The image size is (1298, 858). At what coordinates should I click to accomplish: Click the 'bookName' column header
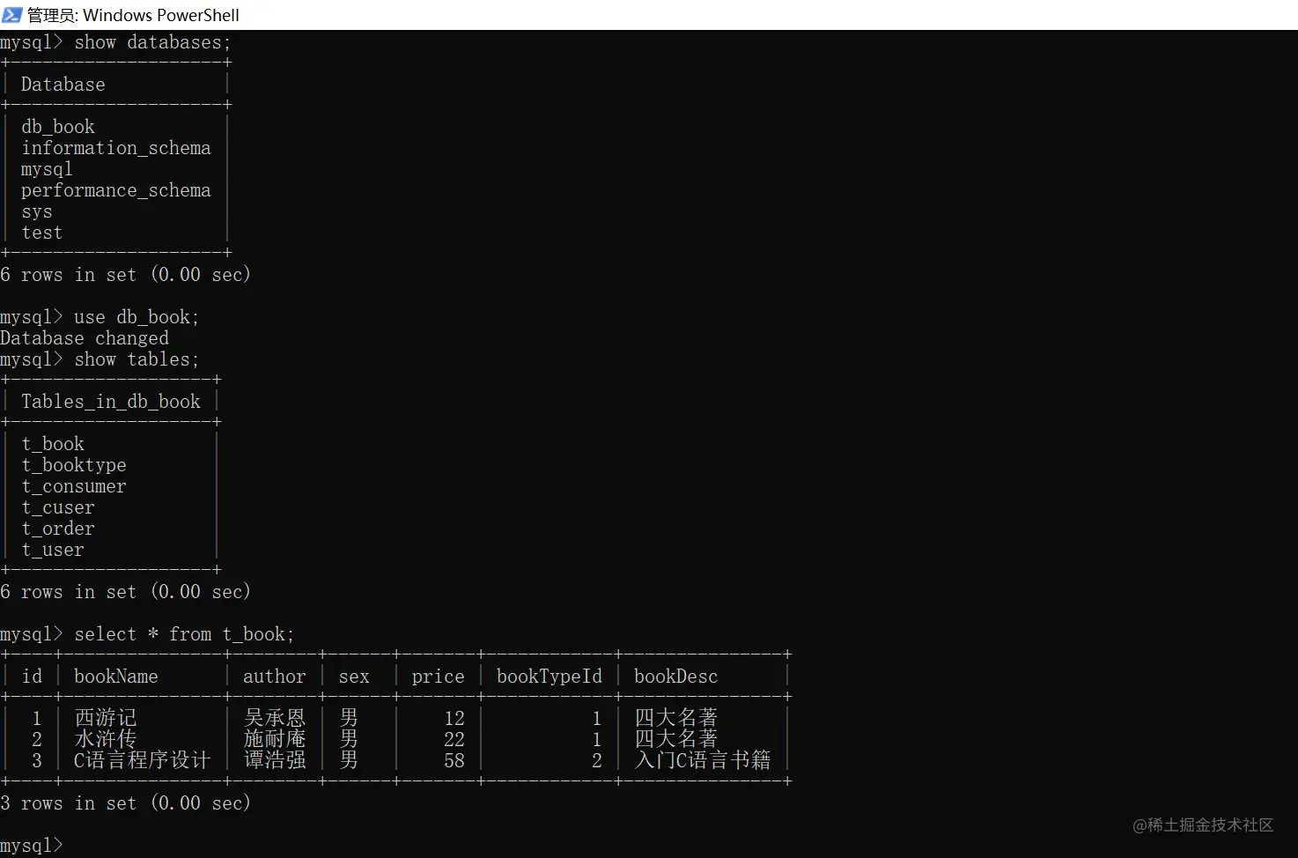[x=116, y=677]
